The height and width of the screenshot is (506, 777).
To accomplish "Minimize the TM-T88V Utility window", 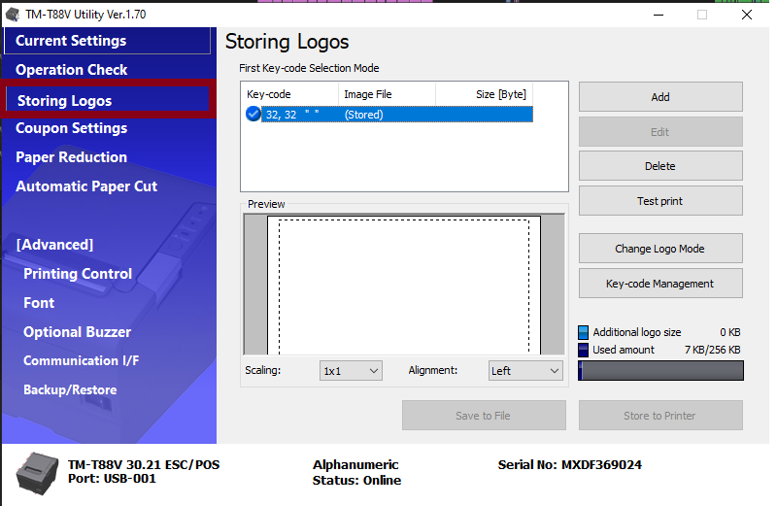I will [x=659, y=15].
